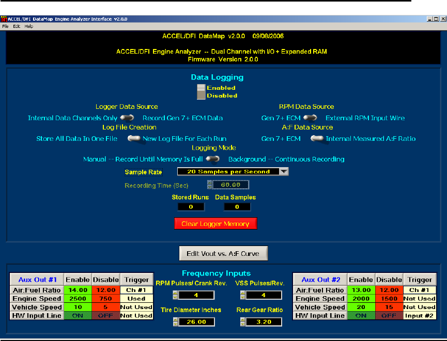Click Aux Out #1 Air:Fuel Enable 14.00 cell
447x341 pixels.
[78, 290]
